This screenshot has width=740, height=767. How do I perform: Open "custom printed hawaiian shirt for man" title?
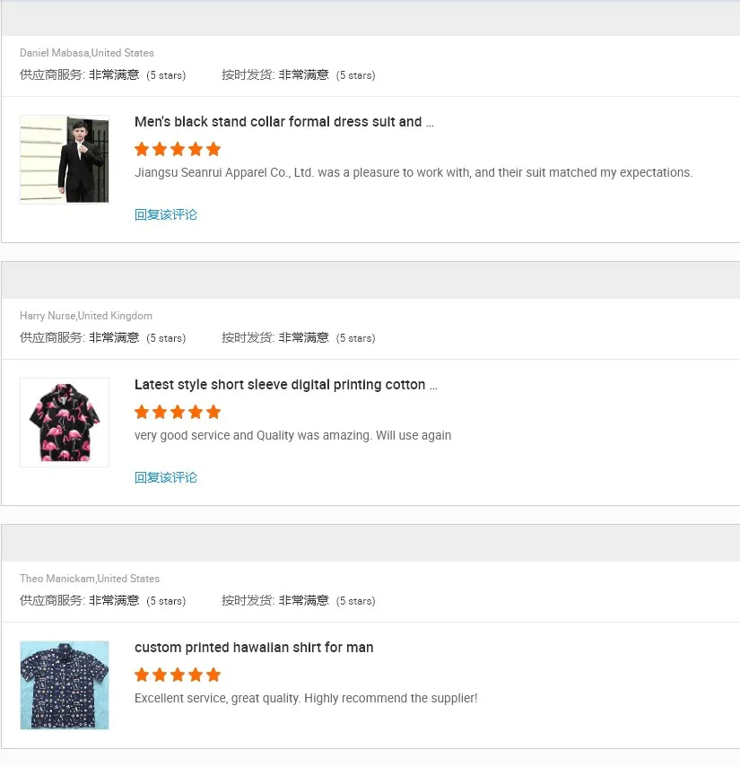click(254, 648)
